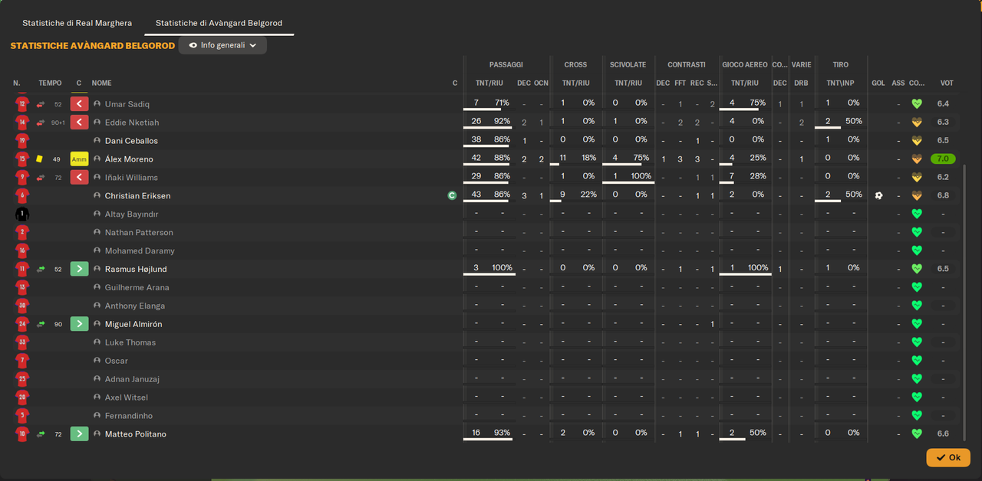982x481 pixels.
Task: Select Statistiche di Avàngard Belgorod tab
Action: [219, 23]
